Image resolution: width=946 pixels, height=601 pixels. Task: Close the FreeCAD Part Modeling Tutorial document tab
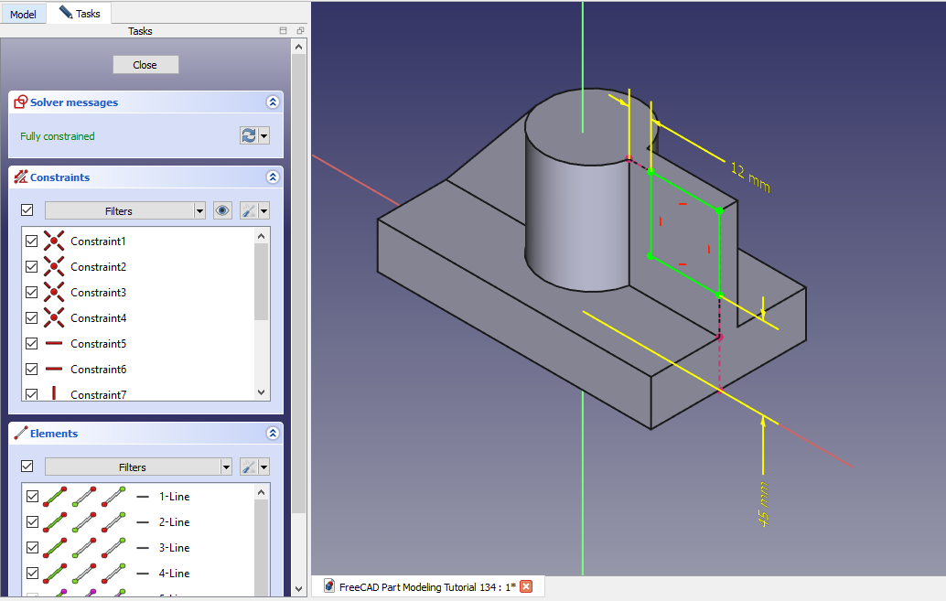click(x=526, y=586)
